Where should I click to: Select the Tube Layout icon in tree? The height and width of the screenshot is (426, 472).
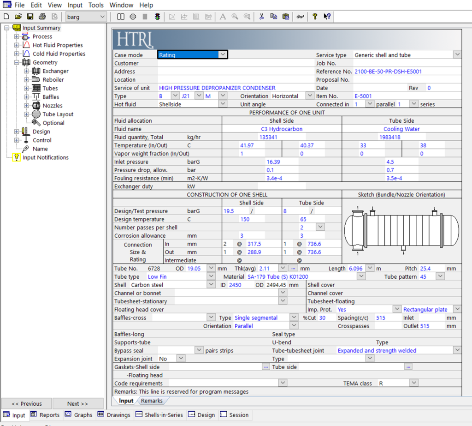tap(36, 114)
